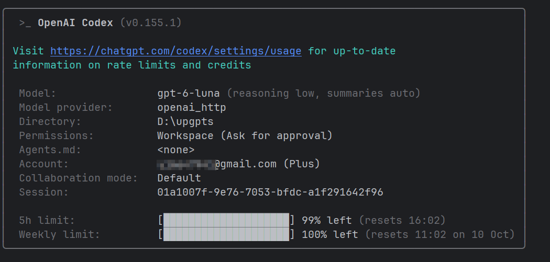
Task: Click the model name 'gpt-6-luna'
Action: point(189,94)
